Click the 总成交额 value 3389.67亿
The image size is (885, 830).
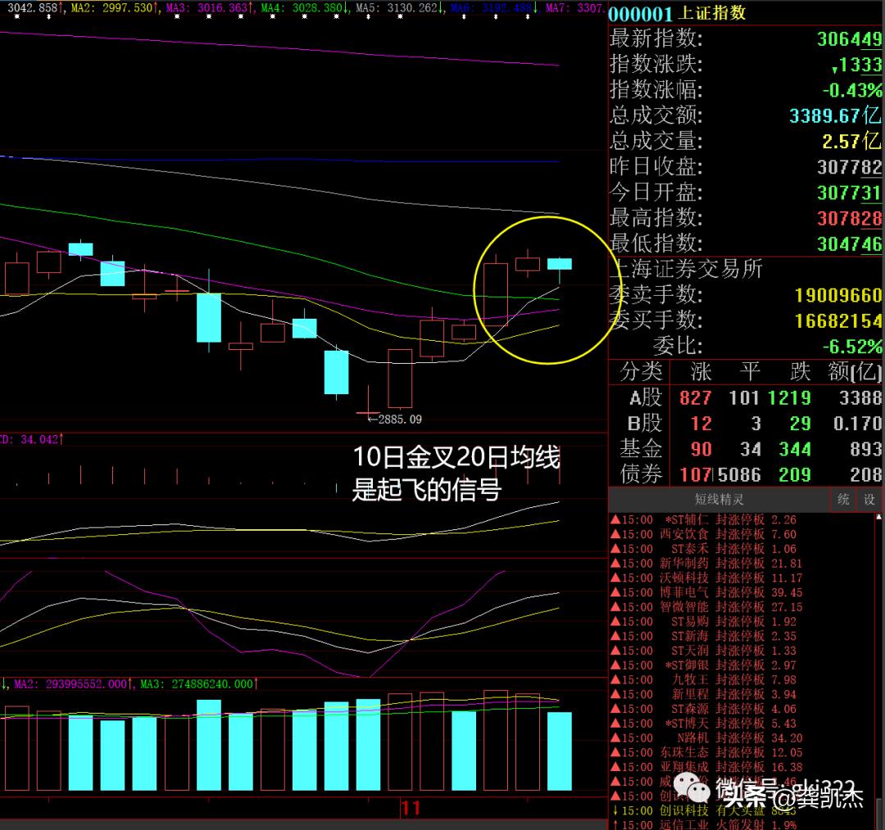click(x=835, y=116)
